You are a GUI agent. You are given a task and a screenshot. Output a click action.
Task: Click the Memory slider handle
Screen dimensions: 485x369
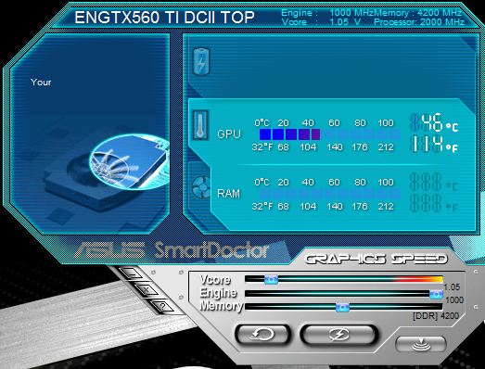pyautogui.click(x=342, y=308)
